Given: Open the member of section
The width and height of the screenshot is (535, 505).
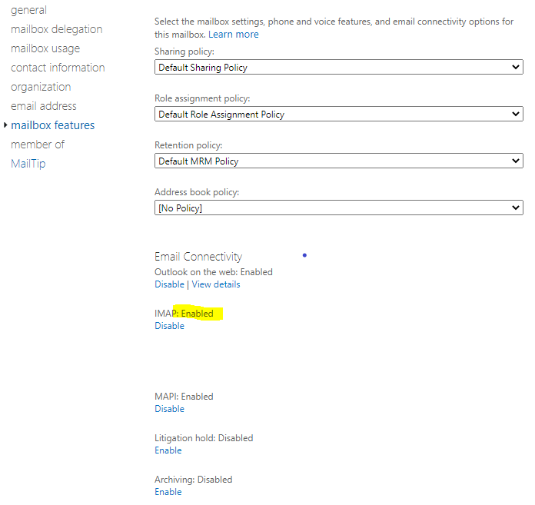Looking at the screenshot, I should [38, 145].
